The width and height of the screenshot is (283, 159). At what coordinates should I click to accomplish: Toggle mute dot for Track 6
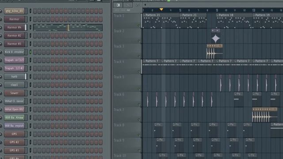pyautogui.click(x=139, y=104)
